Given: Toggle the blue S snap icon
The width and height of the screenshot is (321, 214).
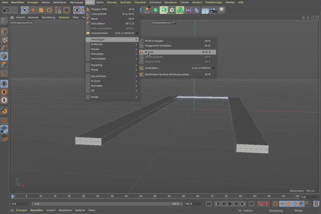Looking at the screenshot, I should [4, 83].
